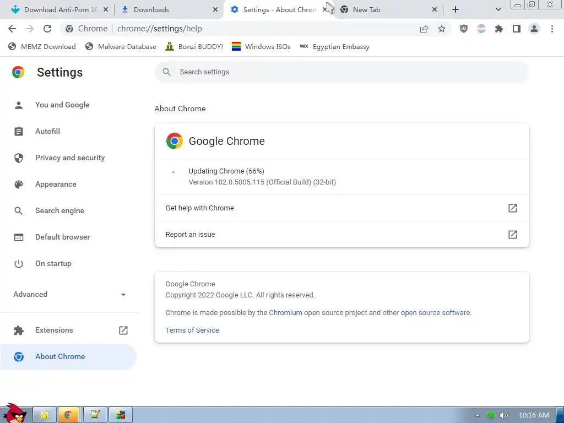The width and height of the screenshot is (564, 423).
Task: Open the Malware Database bookmark
Action: click(121, 46)
